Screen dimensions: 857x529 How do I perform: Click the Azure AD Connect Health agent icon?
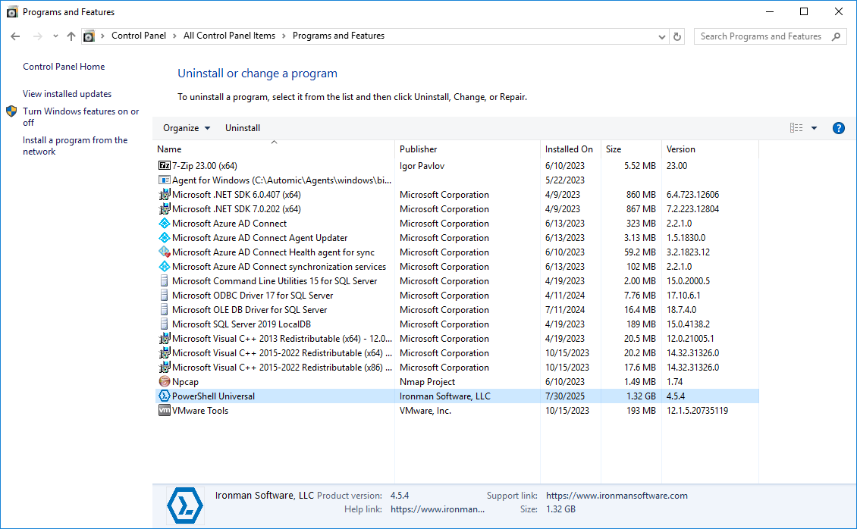[164, 252]
